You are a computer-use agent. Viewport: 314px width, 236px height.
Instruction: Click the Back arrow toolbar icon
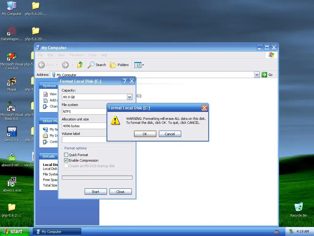[x=41, y=65]
